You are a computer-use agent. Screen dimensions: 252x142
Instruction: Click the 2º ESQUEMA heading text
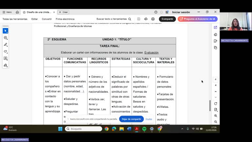pos(57,39)
